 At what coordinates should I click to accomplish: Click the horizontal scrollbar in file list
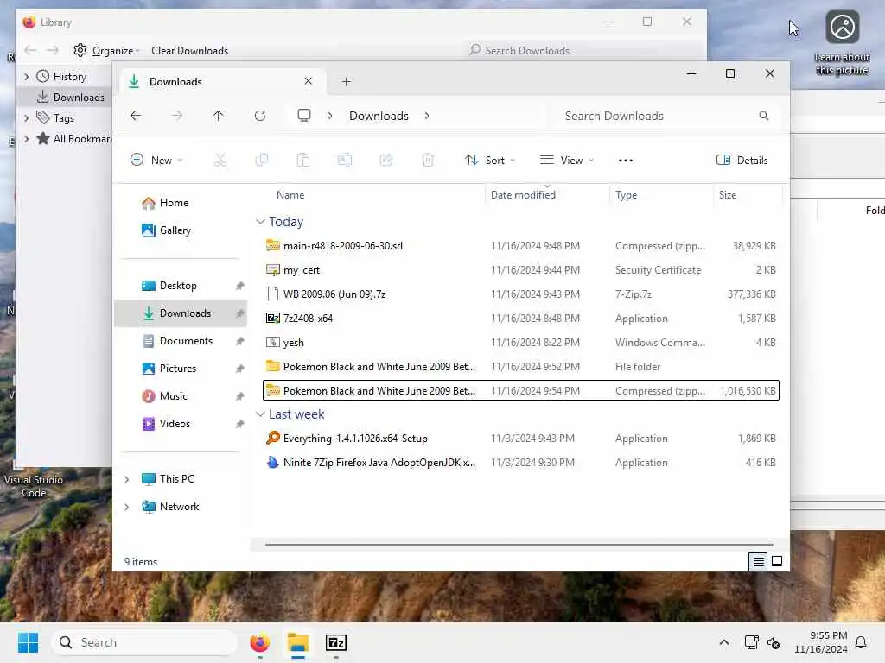tap(519, 545)
